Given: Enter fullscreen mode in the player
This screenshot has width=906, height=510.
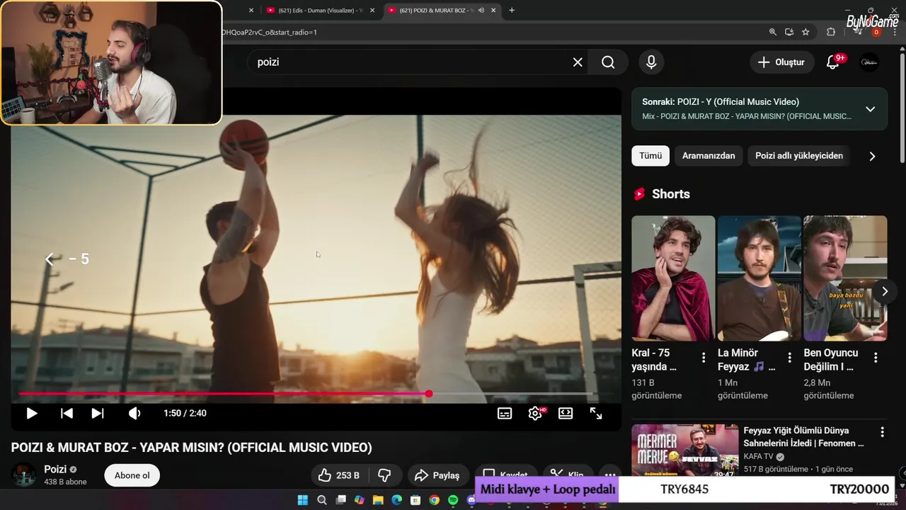Looking at the screenshot, I should pos(596,413).
